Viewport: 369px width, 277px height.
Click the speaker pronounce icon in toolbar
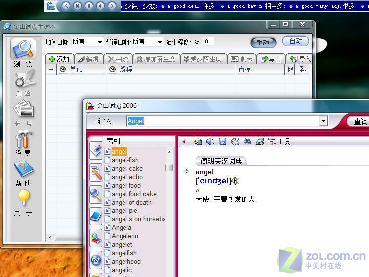pyautogui.click(x=210, y=141)
